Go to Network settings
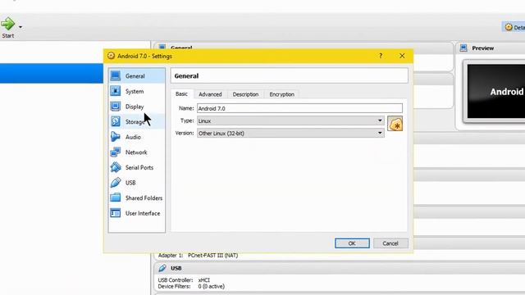 (x=137, y=152)
